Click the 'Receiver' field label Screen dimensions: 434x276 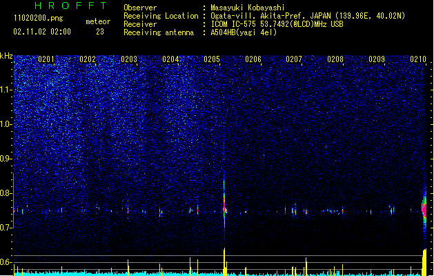tap(140, 24)
